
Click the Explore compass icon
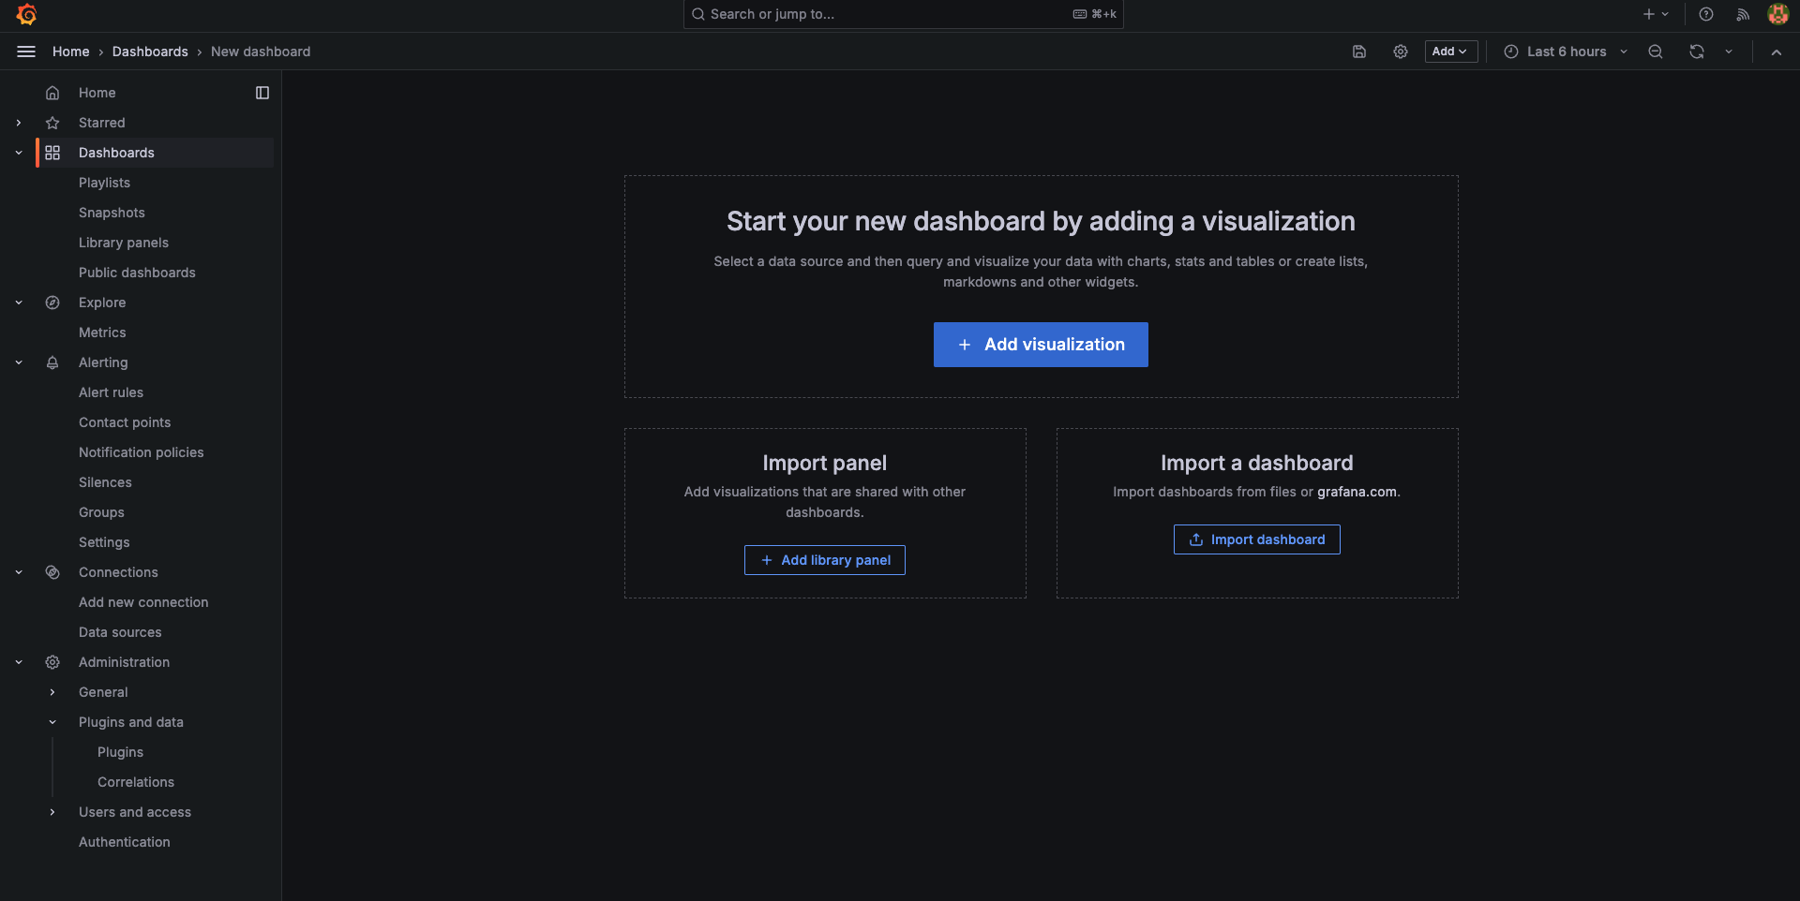pyautogui.click(x=52, y=303)
